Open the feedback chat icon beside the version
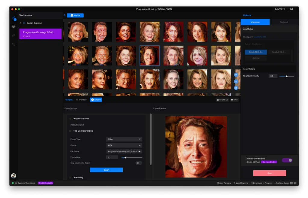This screenshot has width=308, height=198. click(291, 9)
